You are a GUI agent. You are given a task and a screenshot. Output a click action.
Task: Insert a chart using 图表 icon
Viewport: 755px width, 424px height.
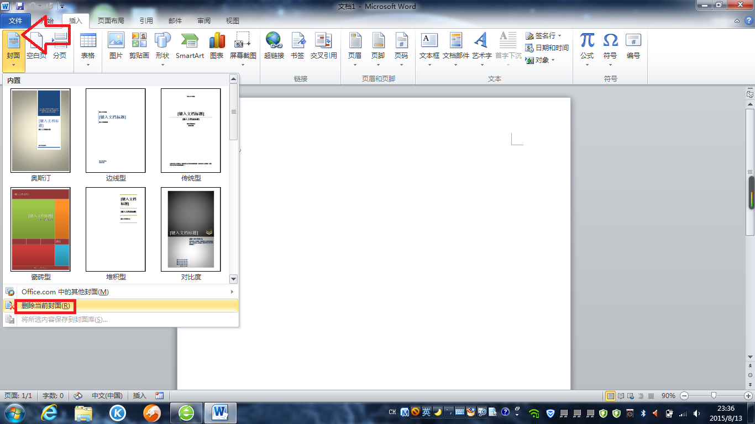[x=217, y=46]
